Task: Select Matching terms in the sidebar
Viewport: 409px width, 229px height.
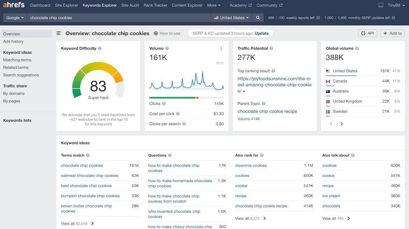Action: (17, 60)
